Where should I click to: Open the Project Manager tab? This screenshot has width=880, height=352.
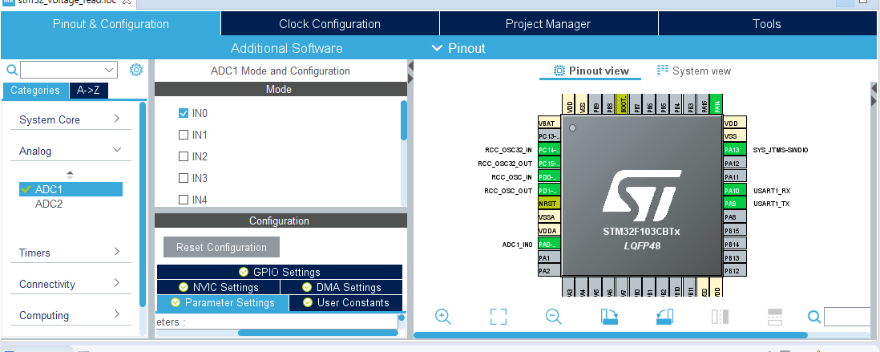[548, 24]
